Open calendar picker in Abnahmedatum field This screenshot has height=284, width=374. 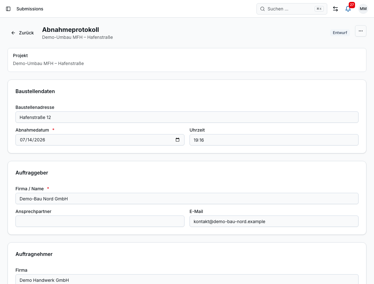point(178,140)
